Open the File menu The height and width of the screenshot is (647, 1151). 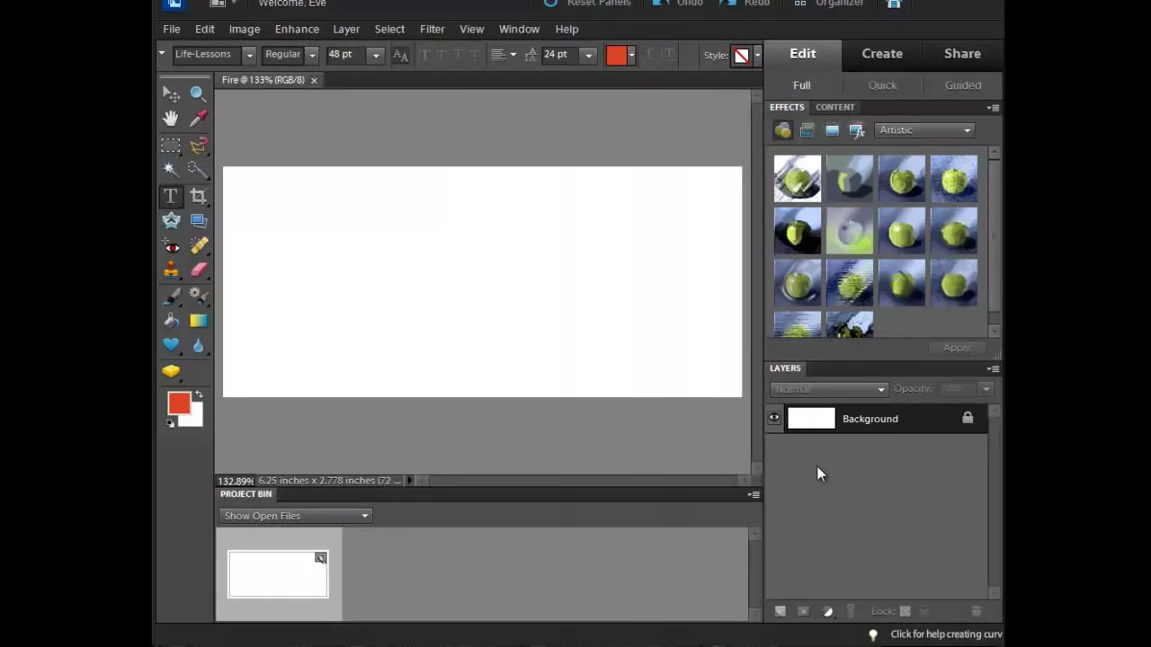172,29
